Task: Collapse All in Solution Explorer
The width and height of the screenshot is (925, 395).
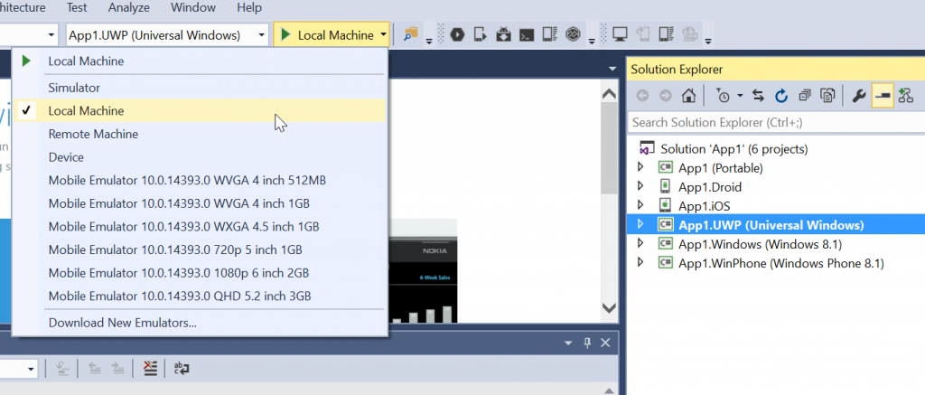Action: [805, 96]
